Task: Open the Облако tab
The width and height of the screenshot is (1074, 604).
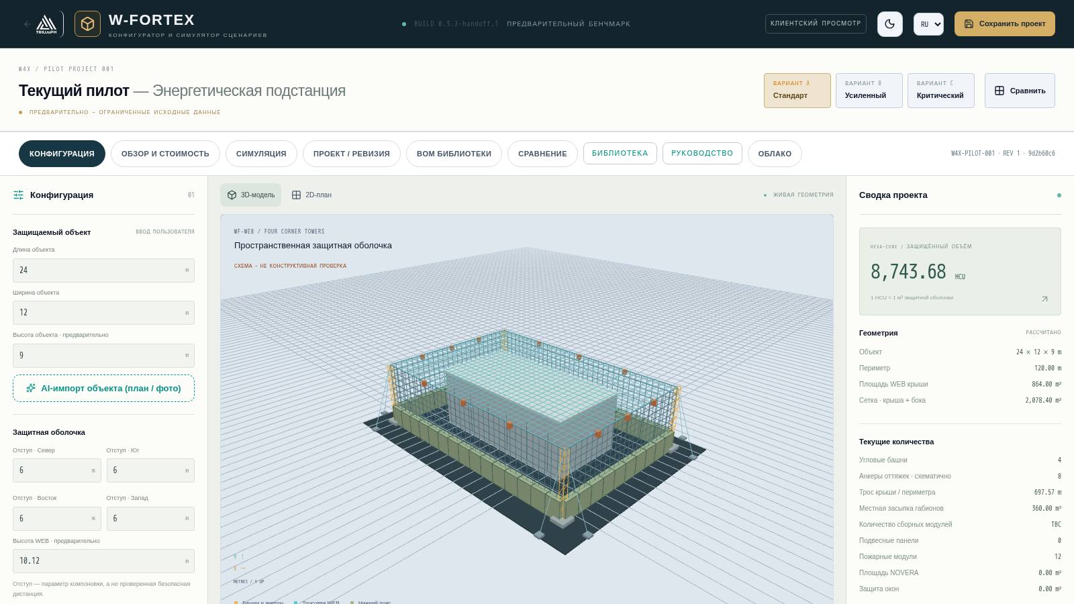Action: pos(775,154)
